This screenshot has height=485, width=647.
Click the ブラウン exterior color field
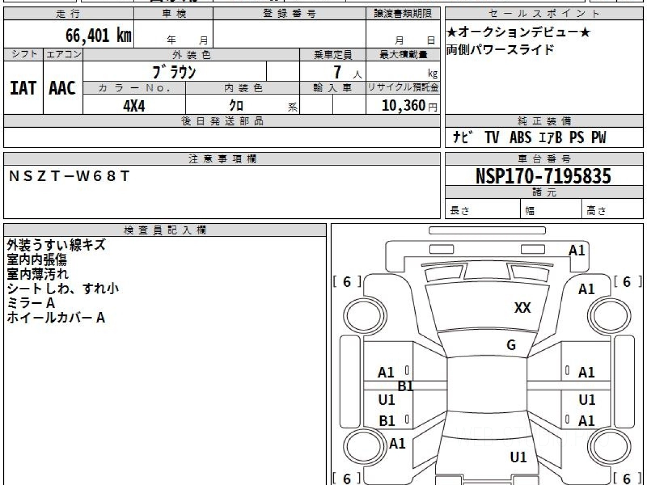click(175, 71)
